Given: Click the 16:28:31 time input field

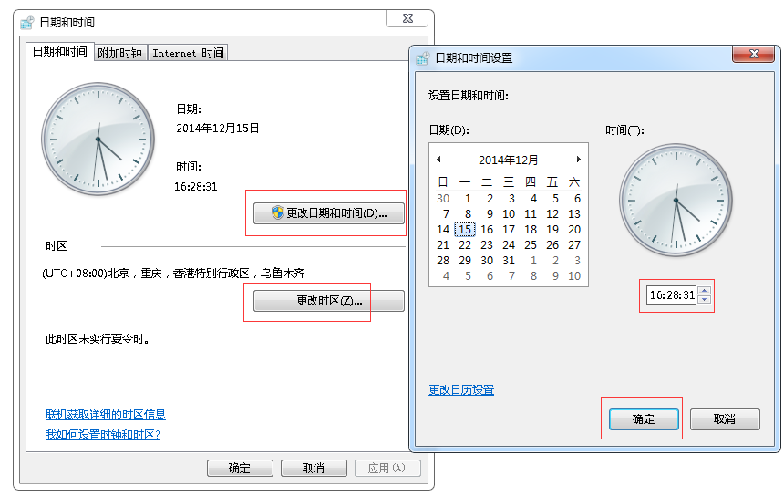Looking at the screenshot, I should pos(671,295).
